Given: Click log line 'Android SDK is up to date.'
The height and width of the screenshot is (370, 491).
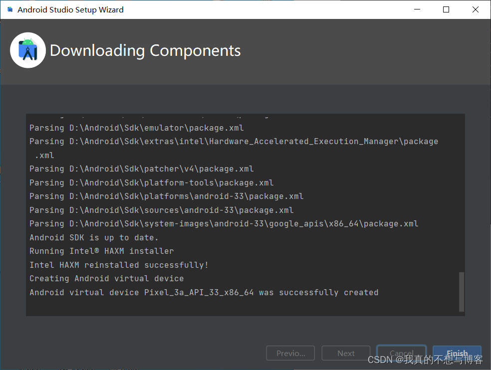Looking at the screenshot, I should 94,237.
